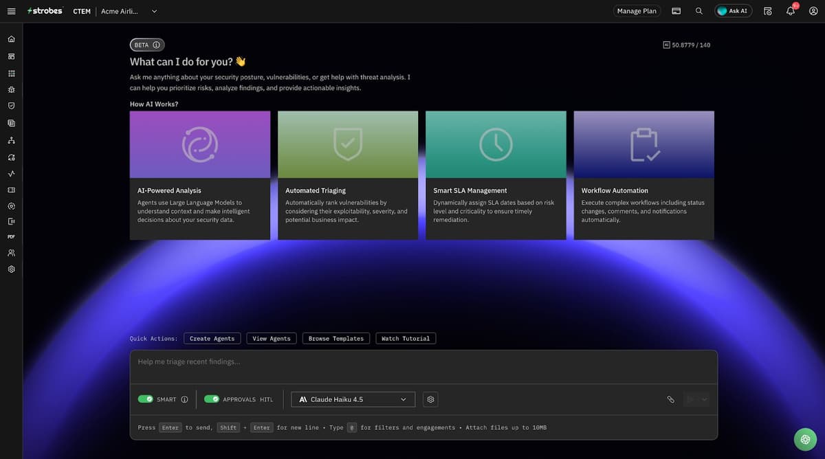Click the 'Help me triage recent findings' input
This screenshot has height=459, width=825.
(423, 367)
